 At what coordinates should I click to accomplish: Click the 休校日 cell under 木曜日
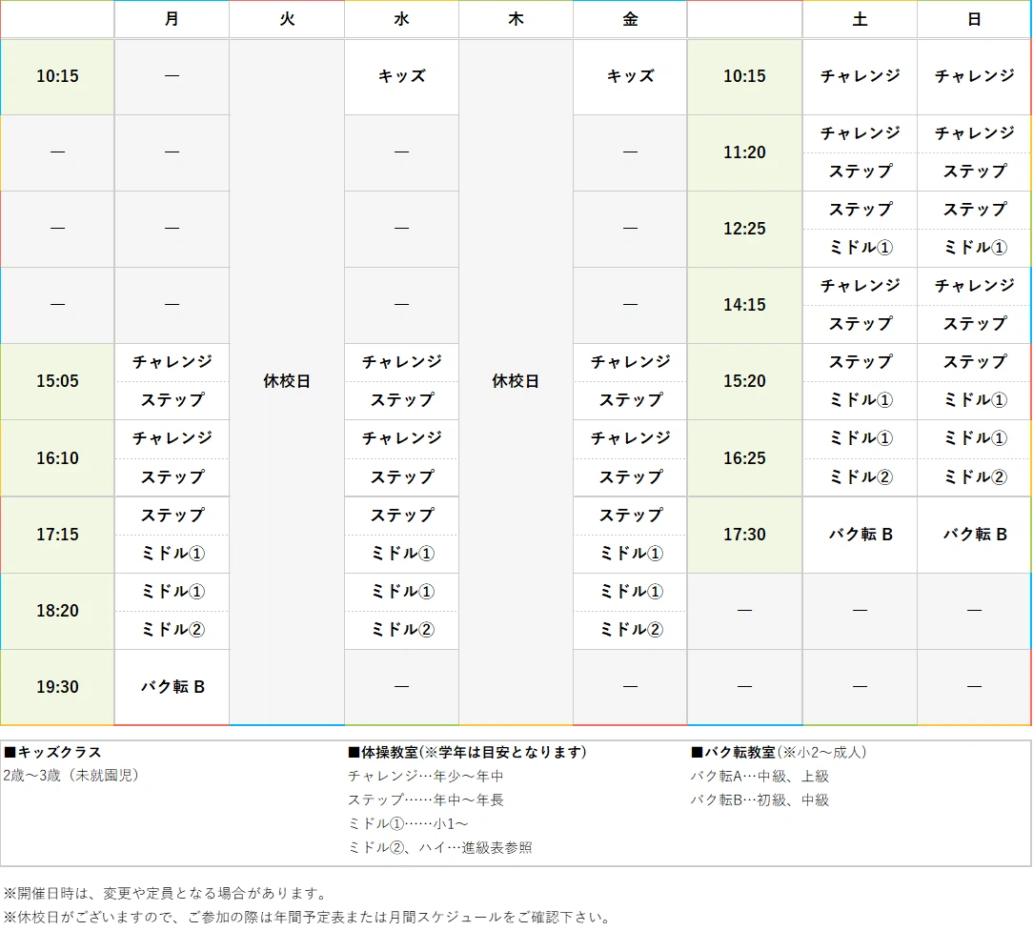click(515, 381)
